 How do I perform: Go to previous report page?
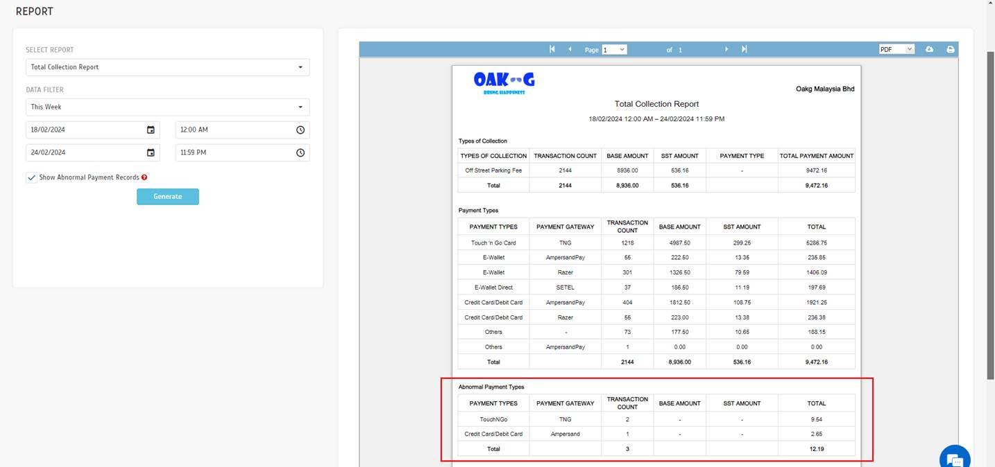[x=570, y=49]
